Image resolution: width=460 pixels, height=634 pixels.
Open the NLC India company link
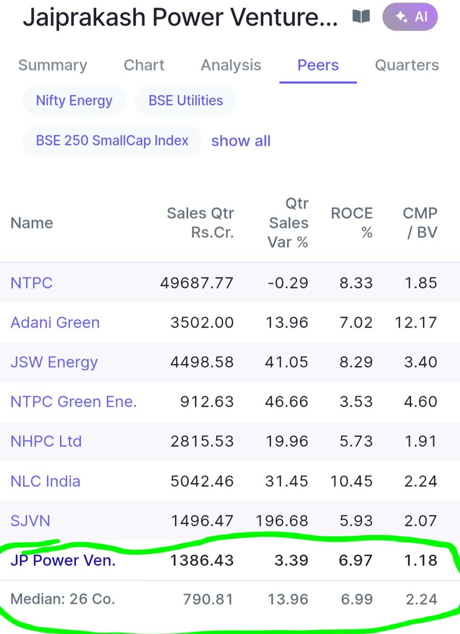(x=45, y=481)
